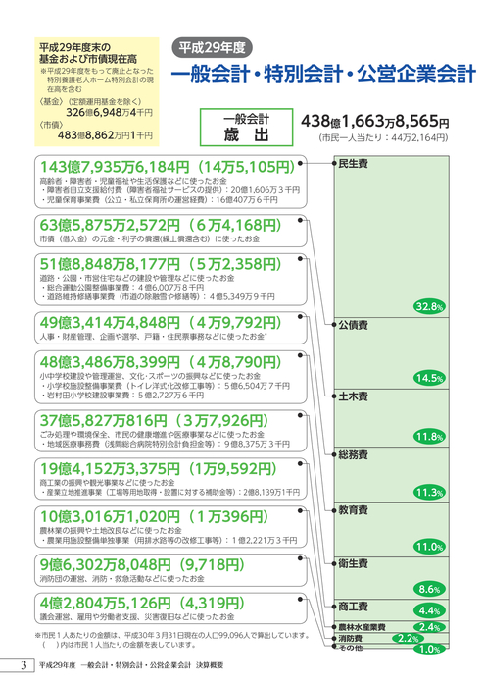Click the 438億1,663万8,565円 total amount
The width and height of the screenshot is (484, 687).
coord(374,121)
